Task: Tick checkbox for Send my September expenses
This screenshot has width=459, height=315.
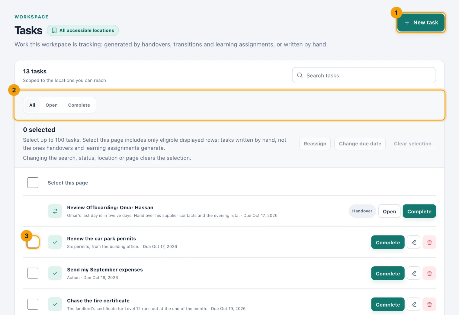Action: 33,273
